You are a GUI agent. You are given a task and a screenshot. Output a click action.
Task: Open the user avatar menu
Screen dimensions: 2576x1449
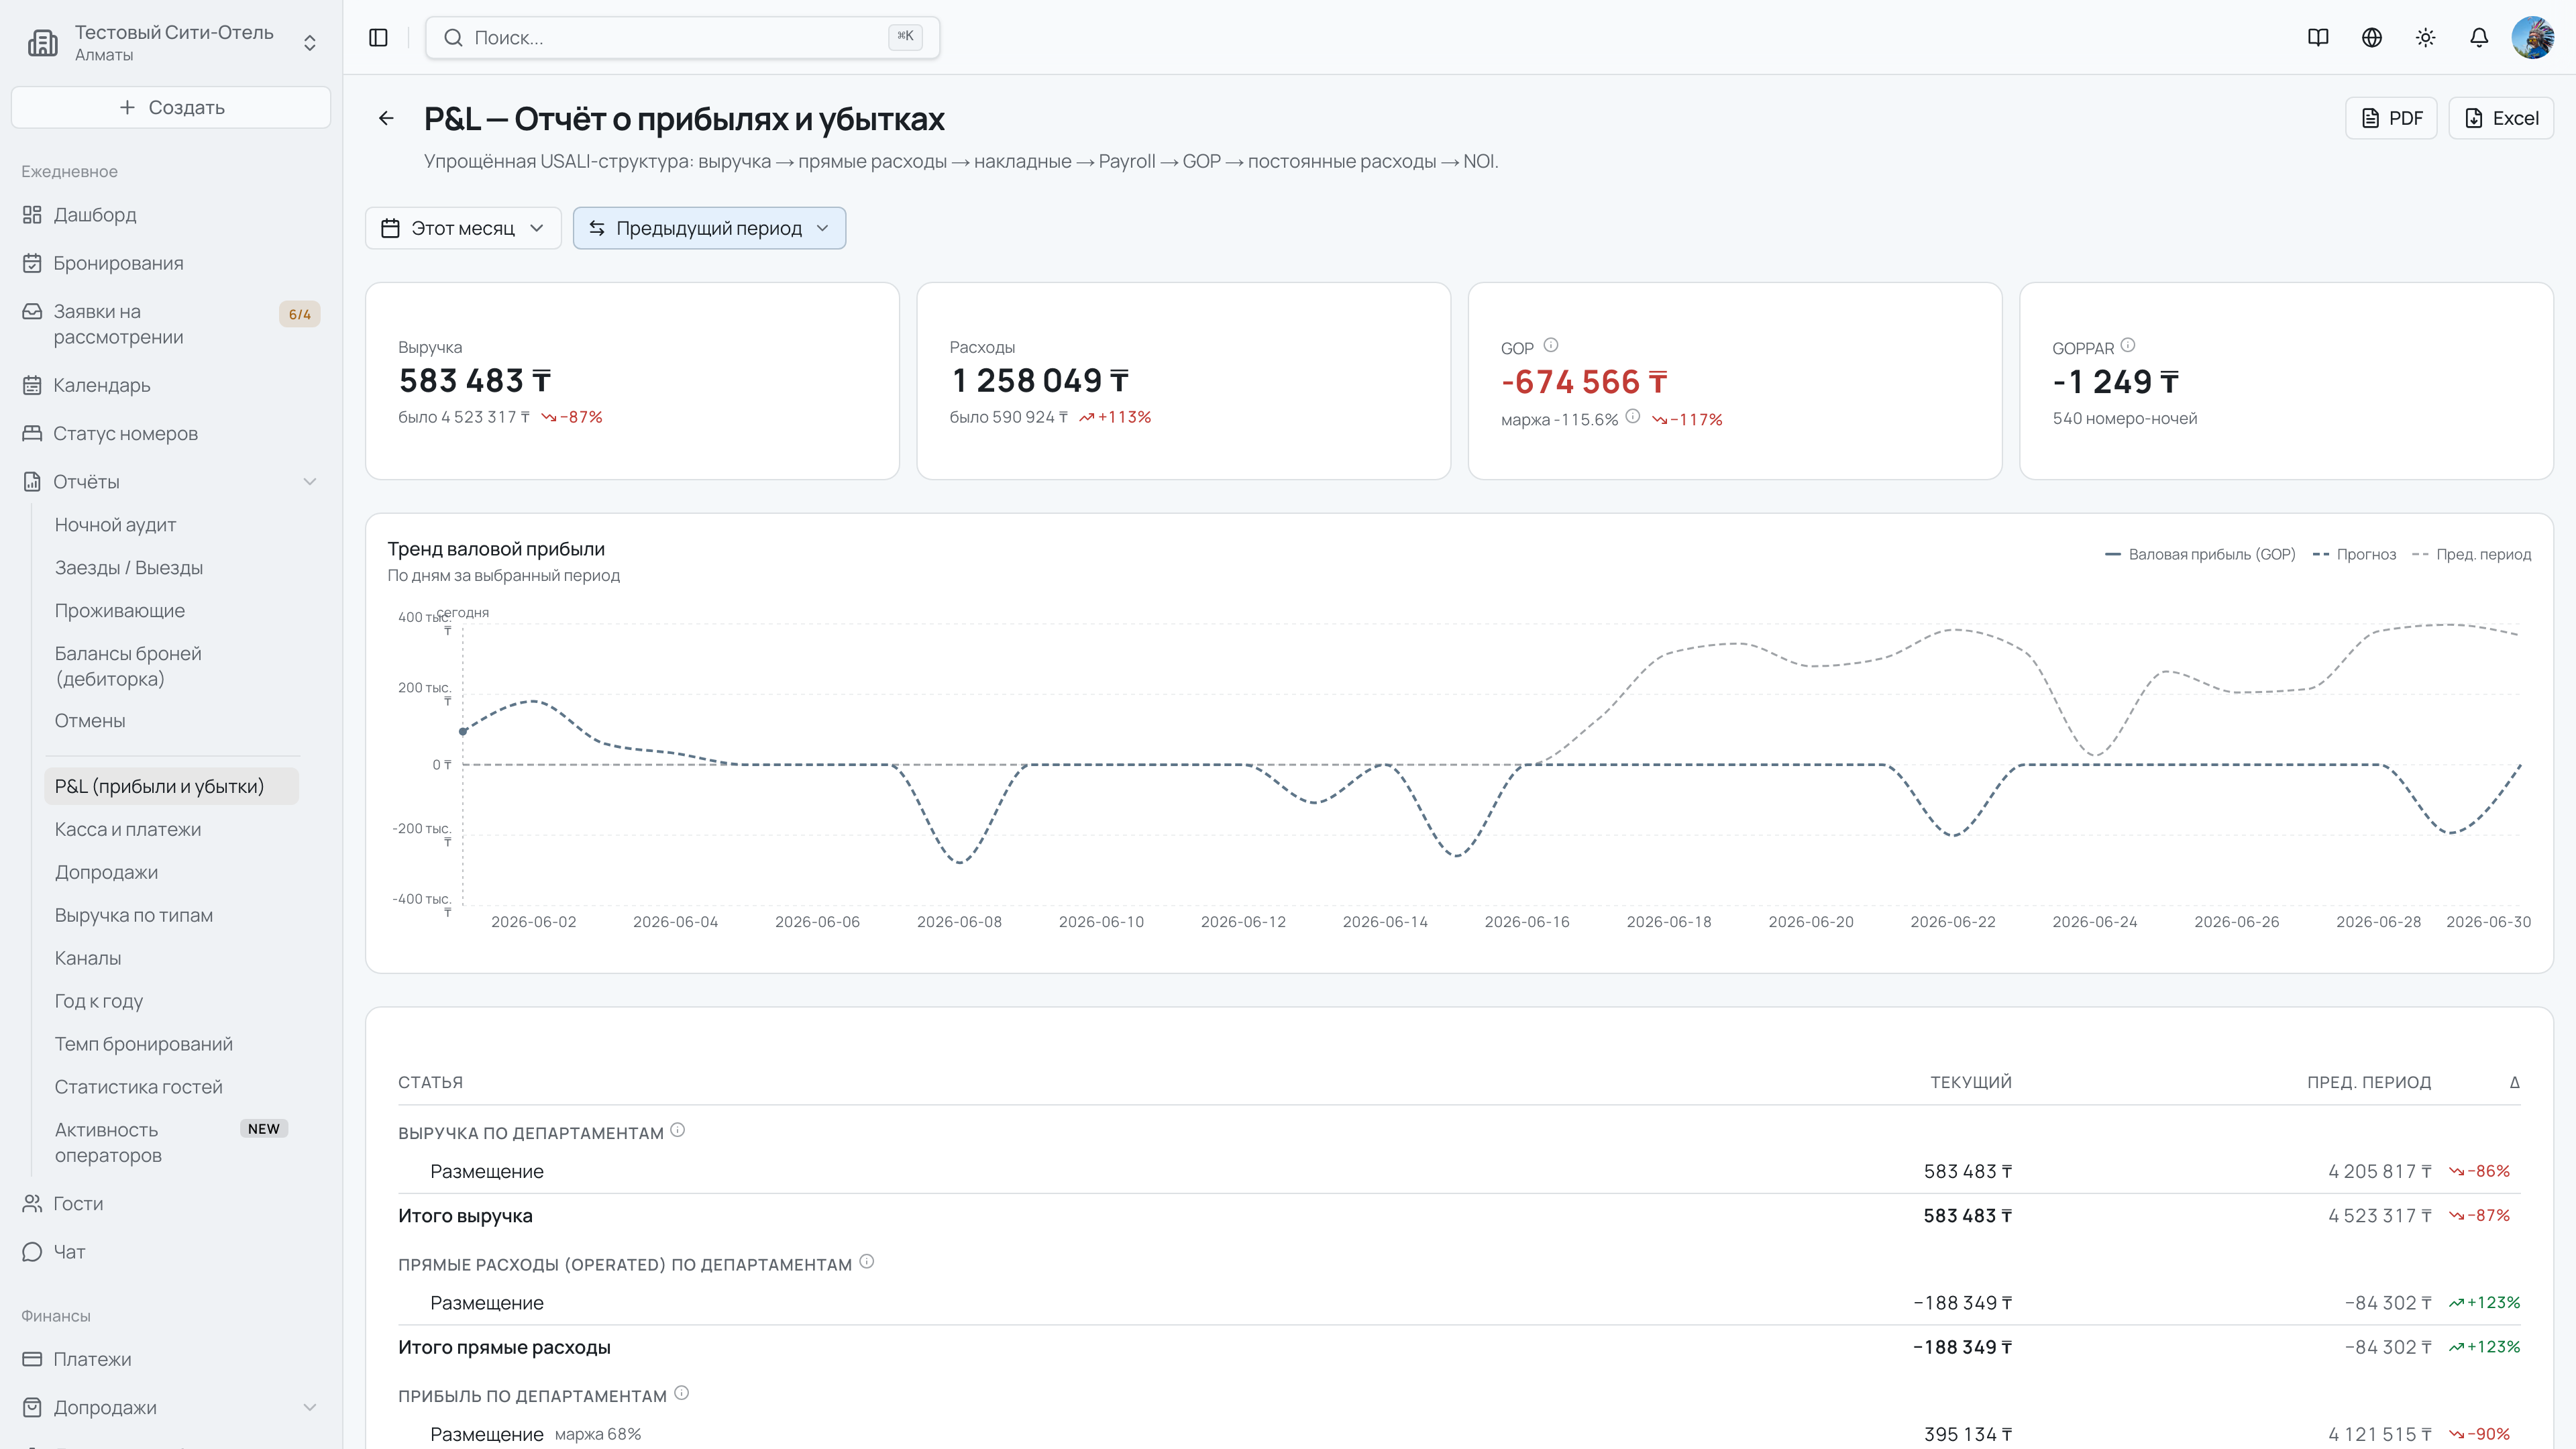tap(2533, 38)
